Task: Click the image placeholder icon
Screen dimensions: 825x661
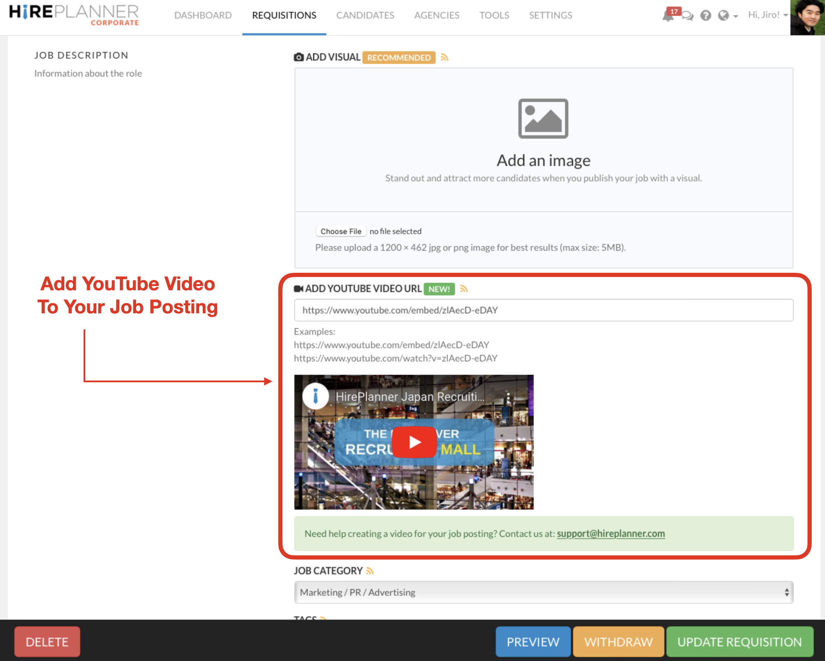Action: point(543,119)
